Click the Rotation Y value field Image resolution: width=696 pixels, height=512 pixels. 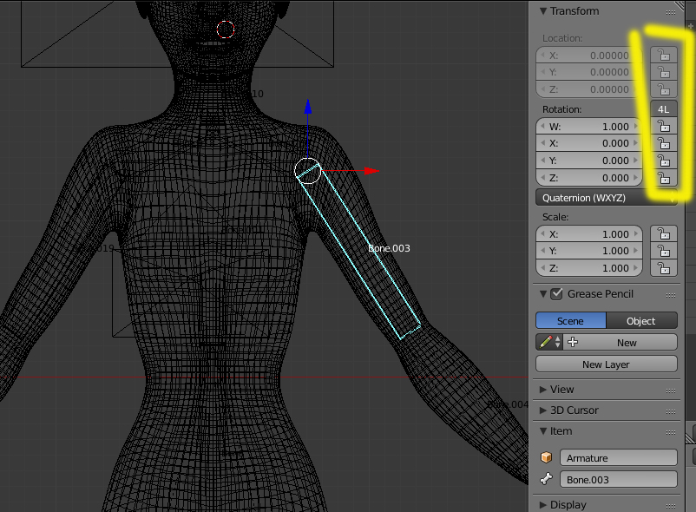(590, 161)
